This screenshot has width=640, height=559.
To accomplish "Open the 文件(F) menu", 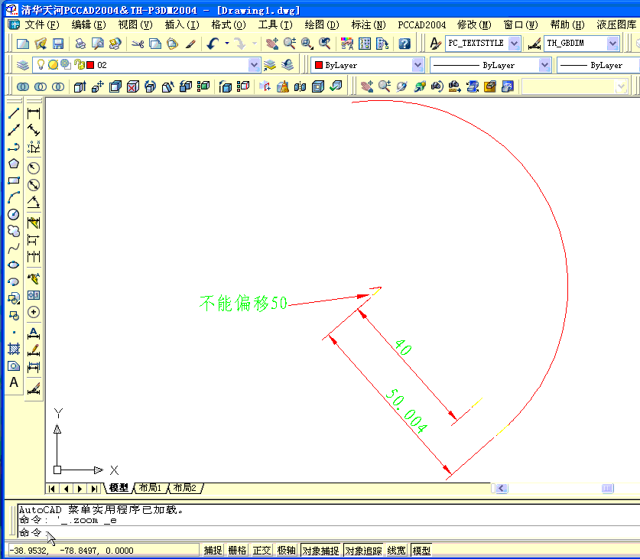I will point(42,25).
